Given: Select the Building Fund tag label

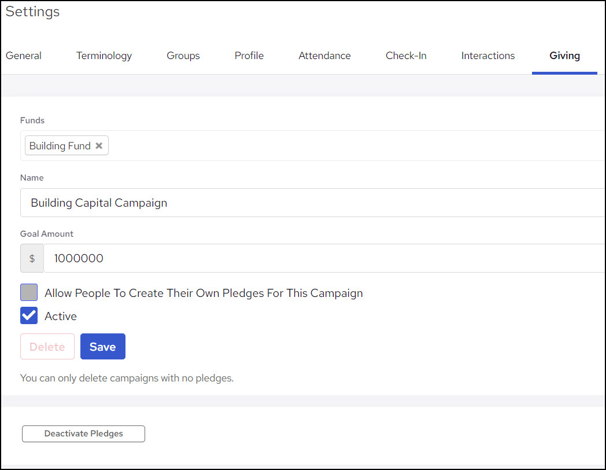Looking at the screenshot, I should point(60,146).
